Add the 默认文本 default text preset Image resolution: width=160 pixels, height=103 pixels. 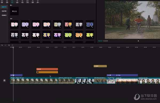click(x=14, y=11)
